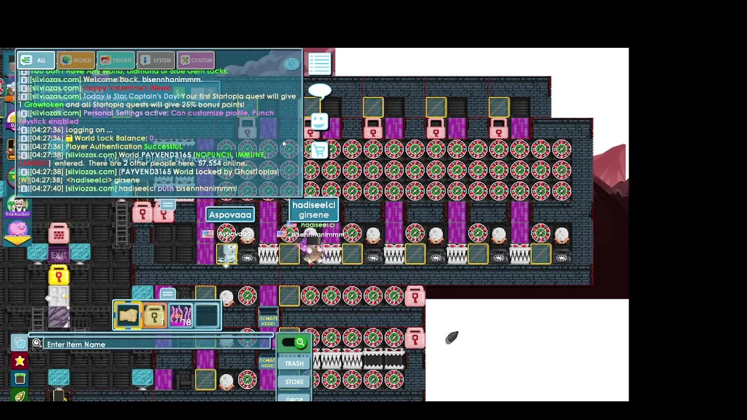Click the STORE button
The image size is (747, 420).
tap(294, 381)
